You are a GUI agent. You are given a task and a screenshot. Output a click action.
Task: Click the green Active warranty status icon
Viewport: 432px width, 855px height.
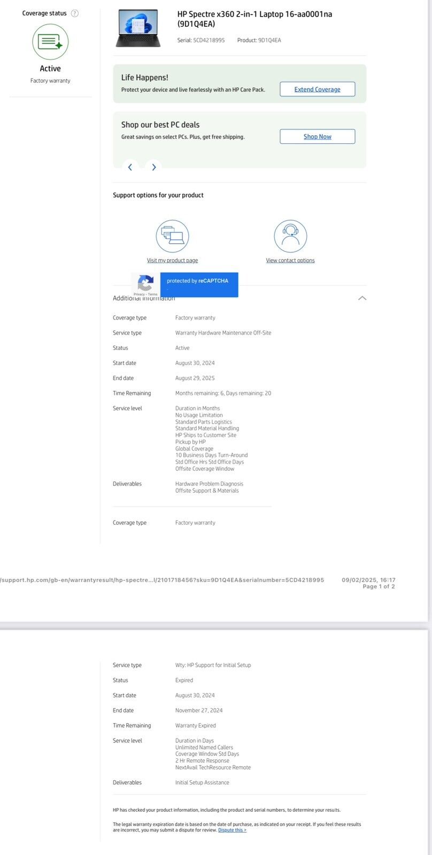[50, 42]
